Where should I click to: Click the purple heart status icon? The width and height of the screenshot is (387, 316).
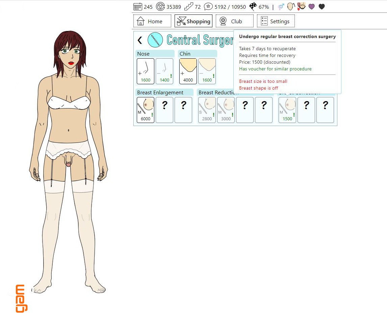[312, 7]
